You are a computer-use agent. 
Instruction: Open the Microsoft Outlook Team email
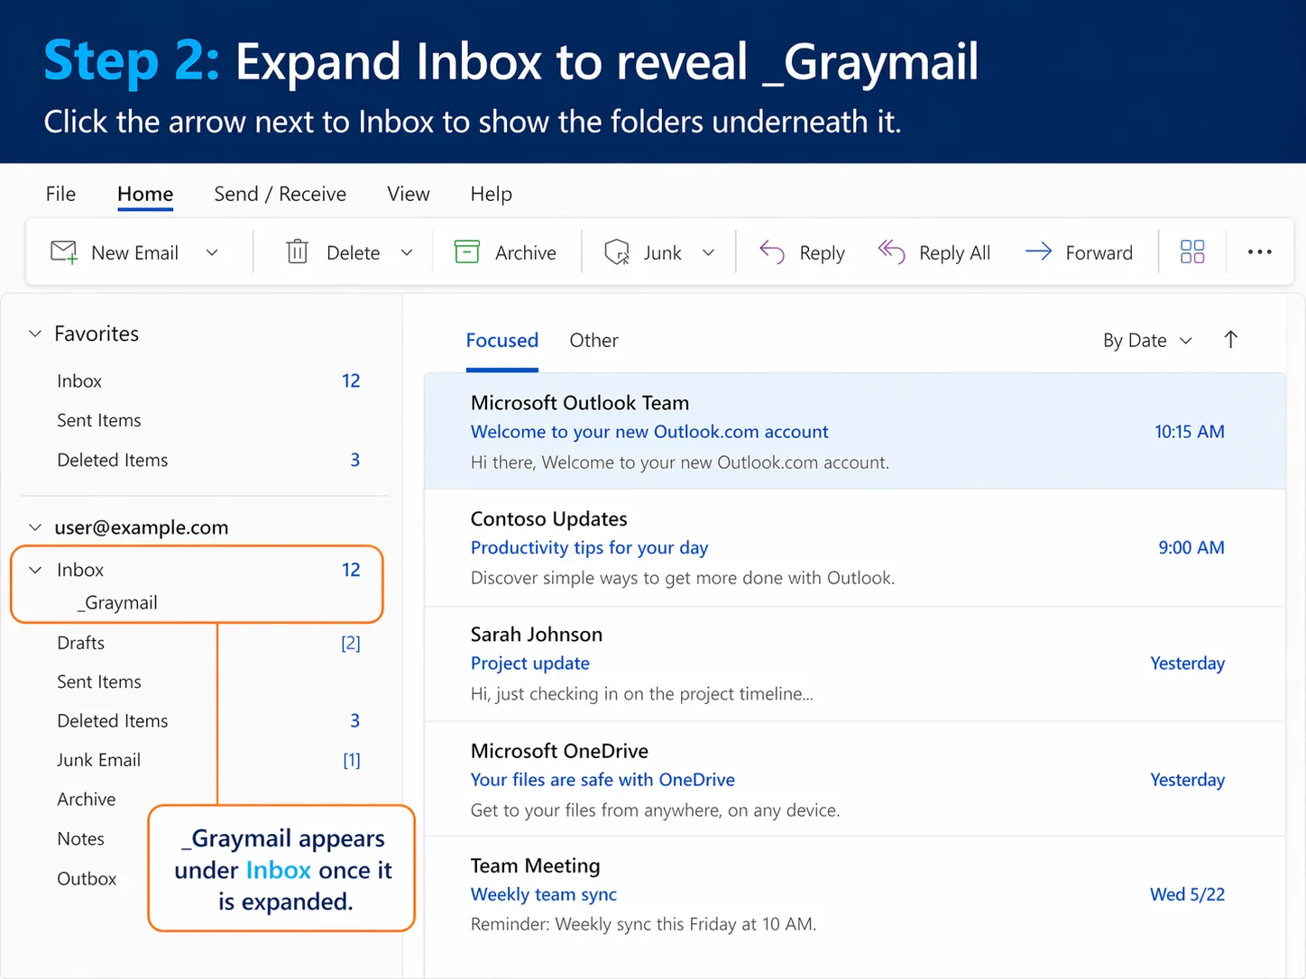point(855,432)
